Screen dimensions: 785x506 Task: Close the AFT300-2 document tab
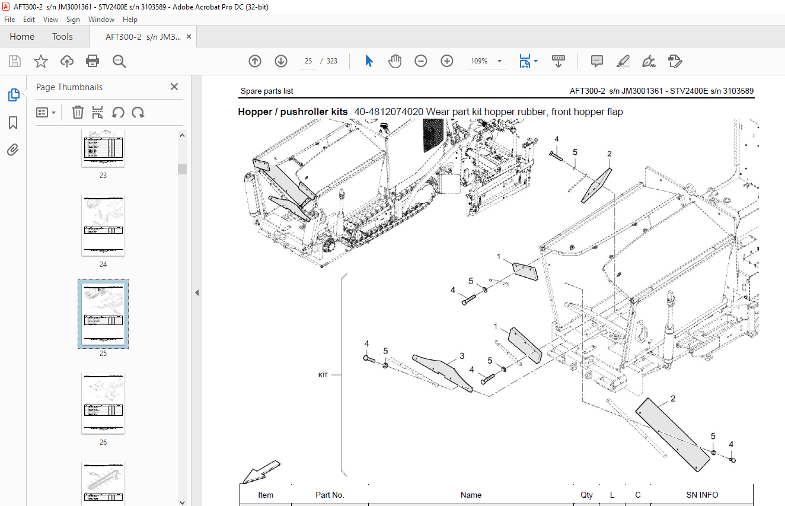[189, 37]
